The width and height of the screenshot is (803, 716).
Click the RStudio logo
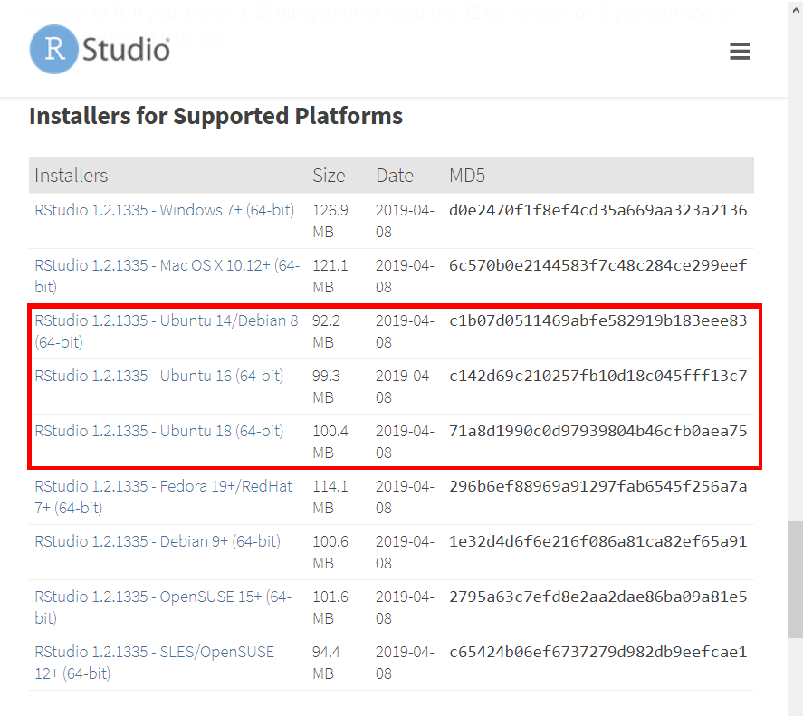(100, 49)
